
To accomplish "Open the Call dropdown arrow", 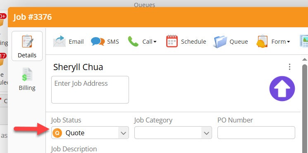I will point(155,42).
